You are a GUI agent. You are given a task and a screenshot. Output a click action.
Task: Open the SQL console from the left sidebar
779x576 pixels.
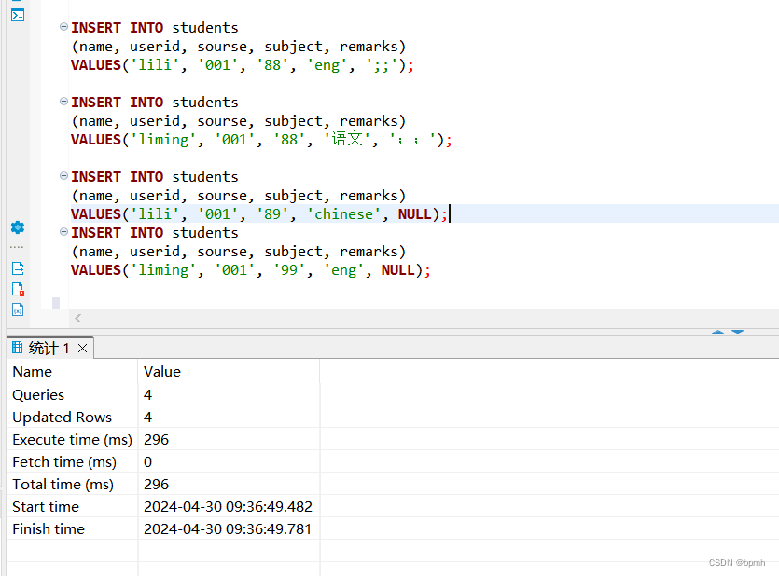[x=17, y=16]
